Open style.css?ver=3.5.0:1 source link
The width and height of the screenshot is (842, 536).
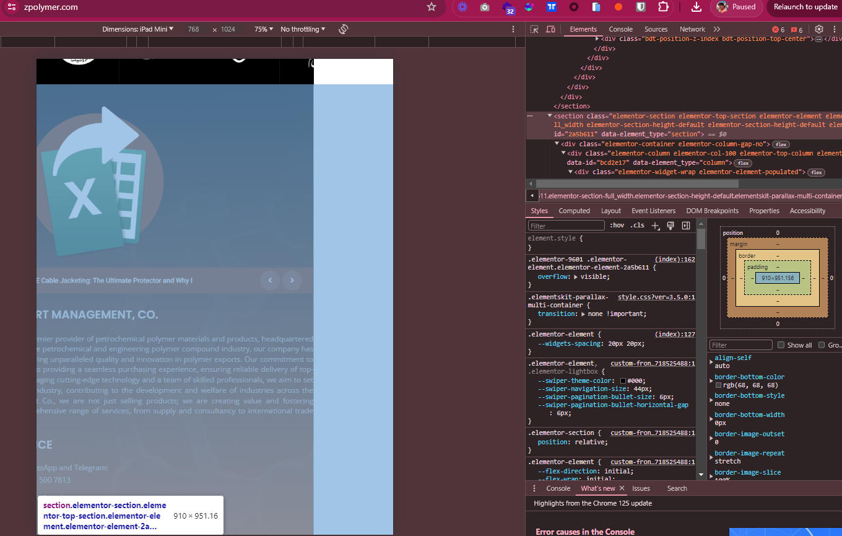pyautogui.click(x=656, y=297)
